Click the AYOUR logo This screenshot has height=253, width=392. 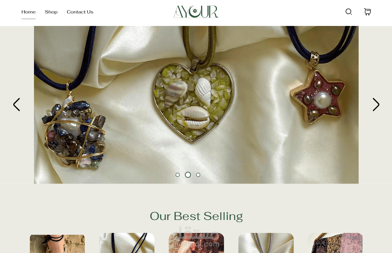(x=196, y=12)
